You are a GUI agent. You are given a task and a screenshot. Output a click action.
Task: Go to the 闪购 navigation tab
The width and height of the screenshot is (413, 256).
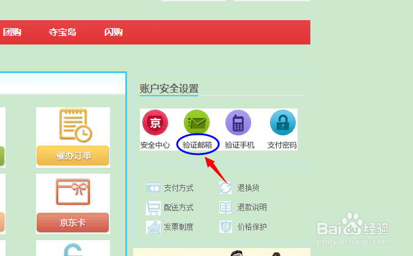click(x=113, y=32)
